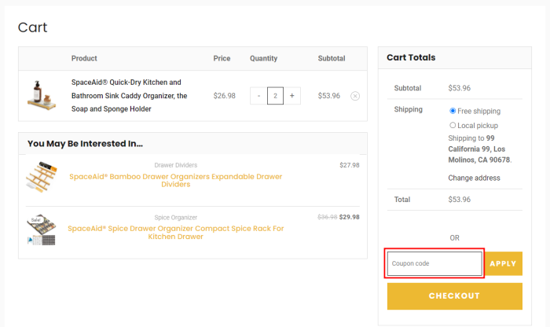Click the Total amount $53.96

pyautogui.click(x=459, y=200)
